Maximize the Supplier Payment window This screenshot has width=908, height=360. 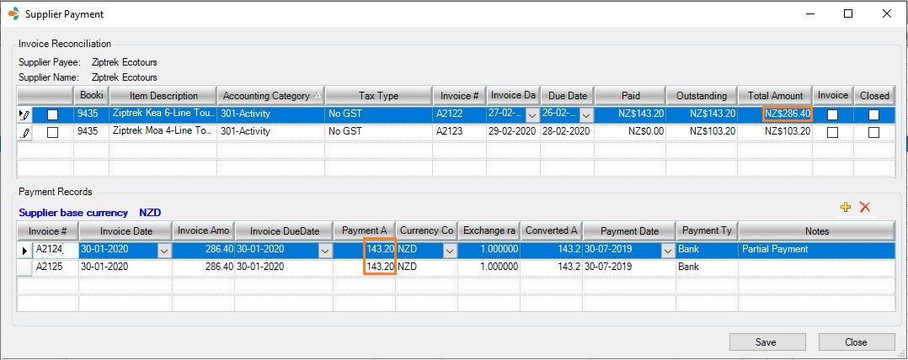pos(848,14)
